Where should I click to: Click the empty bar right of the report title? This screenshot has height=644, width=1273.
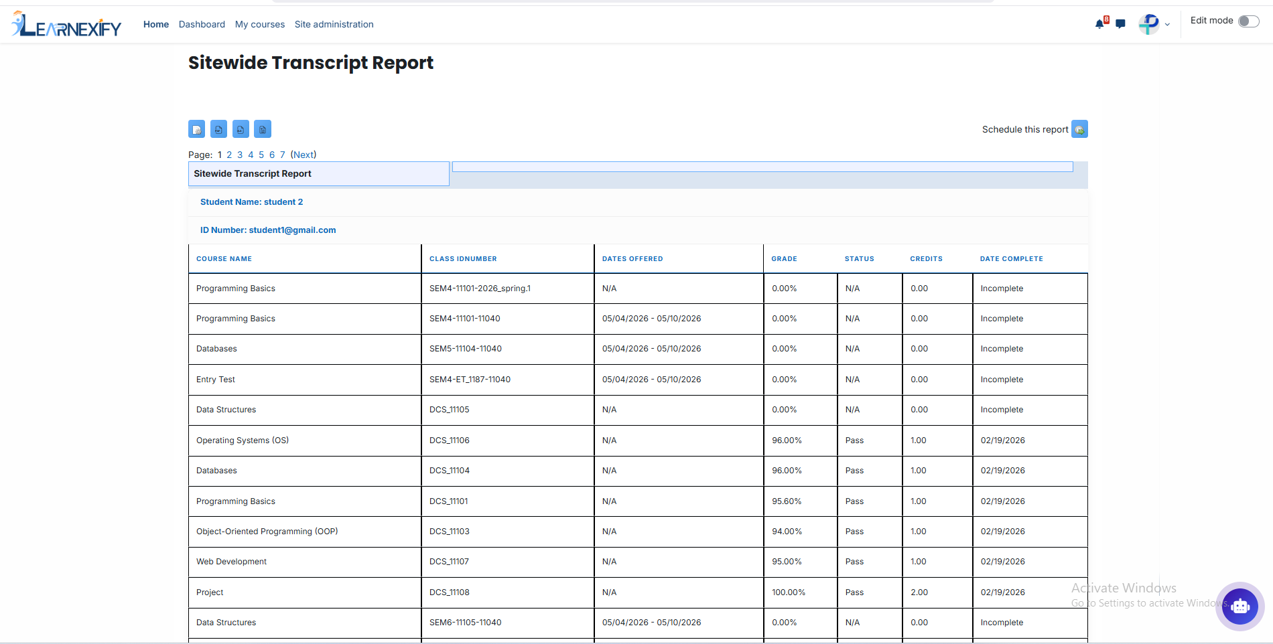pos(762,167)
